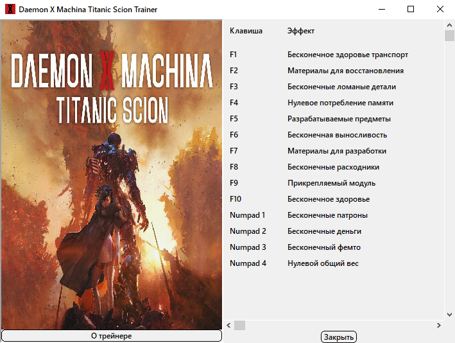This screenshot has height=343, width=455.
Task: Click the window title 'Daemon X Machina Titanic Scion Trainer'
Action: (x=88, y=10)
